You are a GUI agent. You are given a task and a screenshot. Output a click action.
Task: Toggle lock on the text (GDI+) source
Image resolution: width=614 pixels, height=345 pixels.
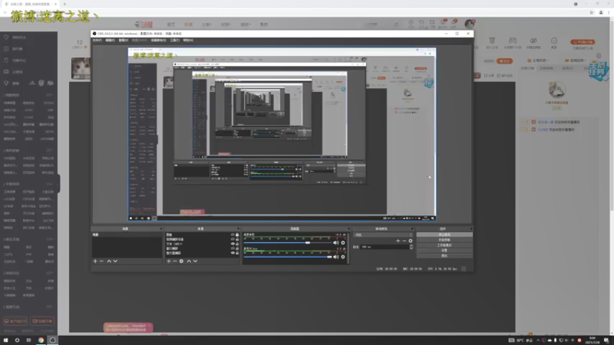237,244
